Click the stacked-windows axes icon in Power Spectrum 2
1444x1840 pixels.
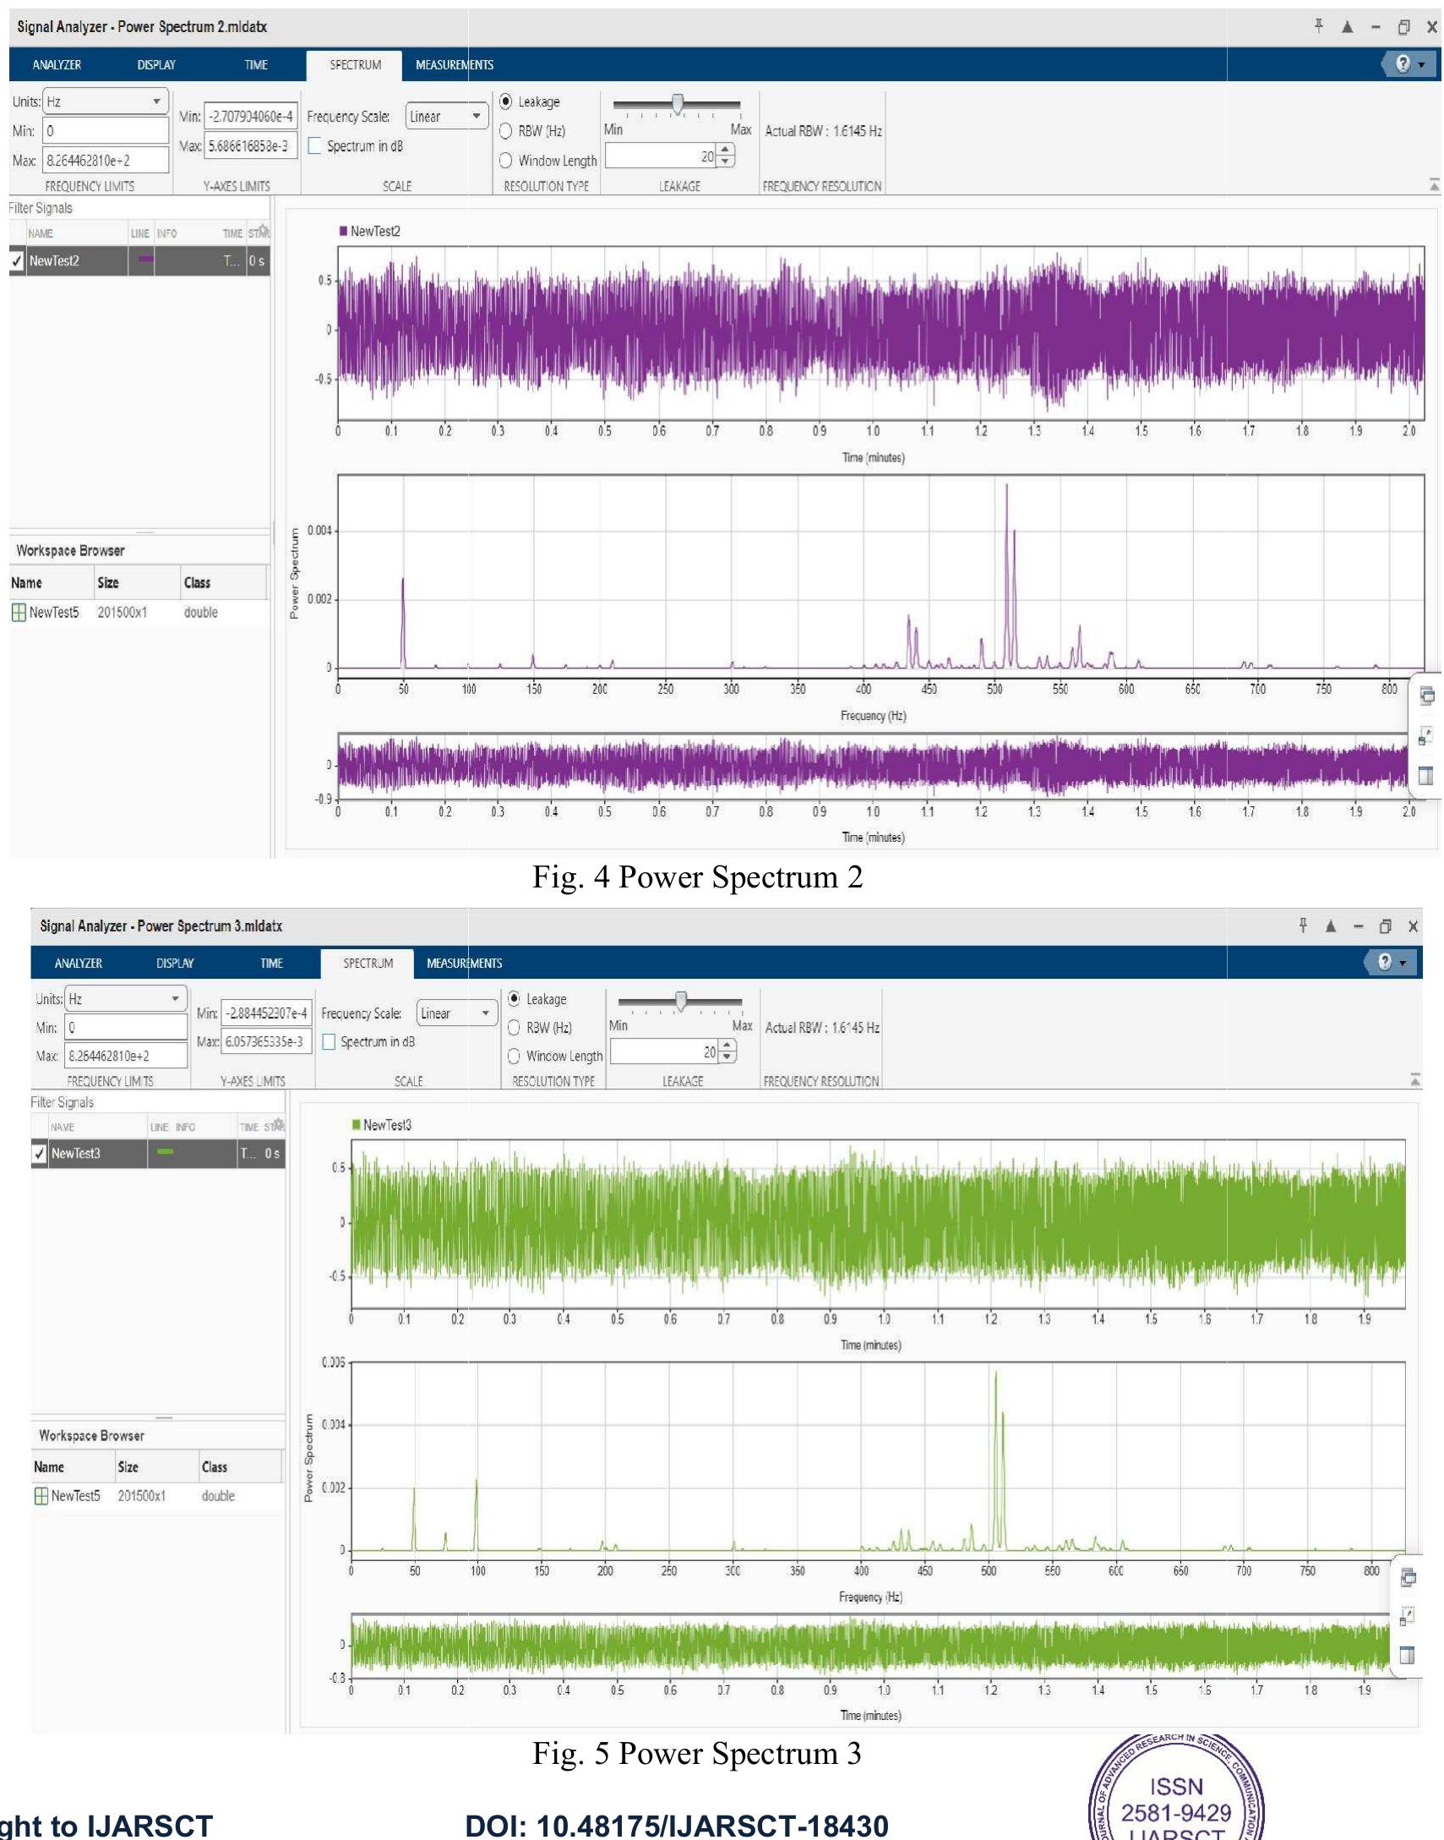click(1427, 696)
